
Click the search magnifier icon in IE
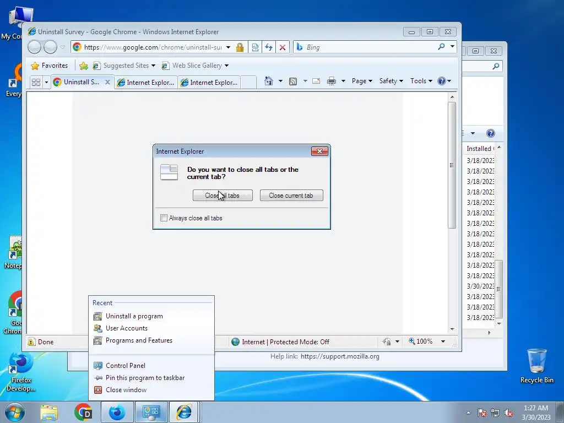(x=441, y=47)
